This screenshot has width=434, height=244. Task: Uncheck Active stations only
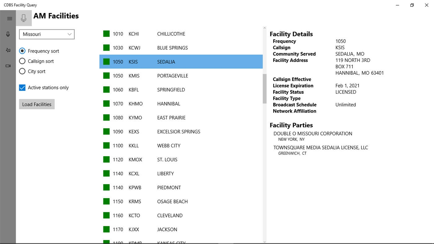tap(22, 87)
